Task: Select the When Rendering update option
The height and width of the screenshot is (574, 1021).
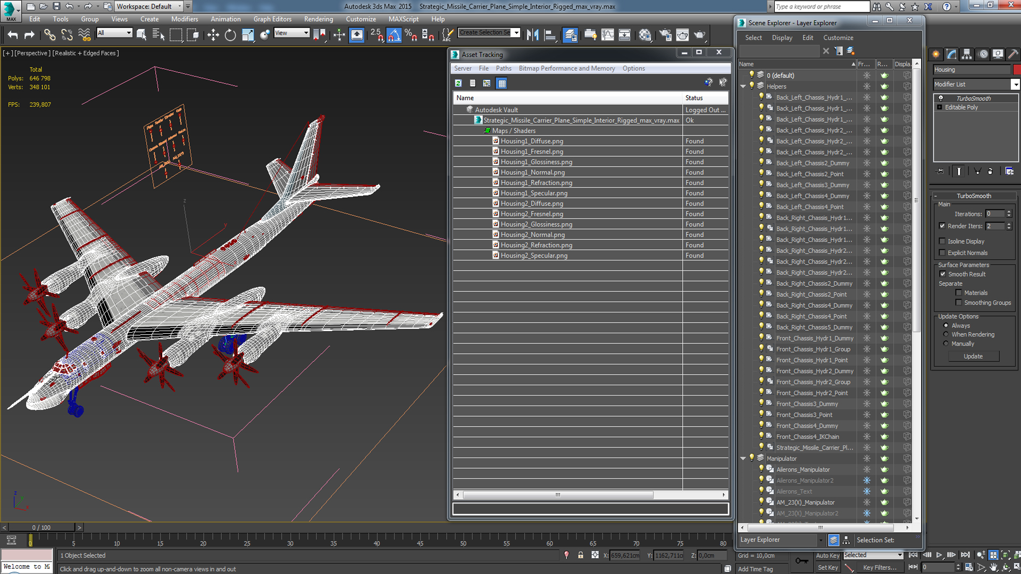Action: 946,335
